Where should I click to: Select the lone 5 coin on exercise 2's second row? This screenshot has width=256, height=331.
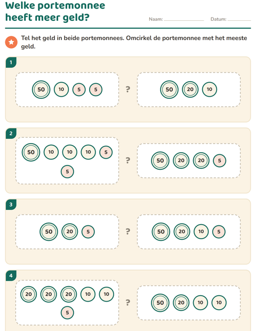[67, 171]
